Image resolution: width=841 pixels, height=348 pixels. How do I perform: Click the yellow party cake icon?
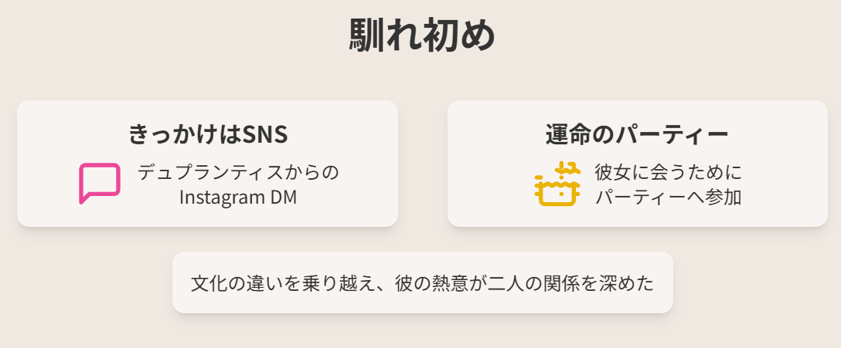pyautogui.click(x=558, y=184)
